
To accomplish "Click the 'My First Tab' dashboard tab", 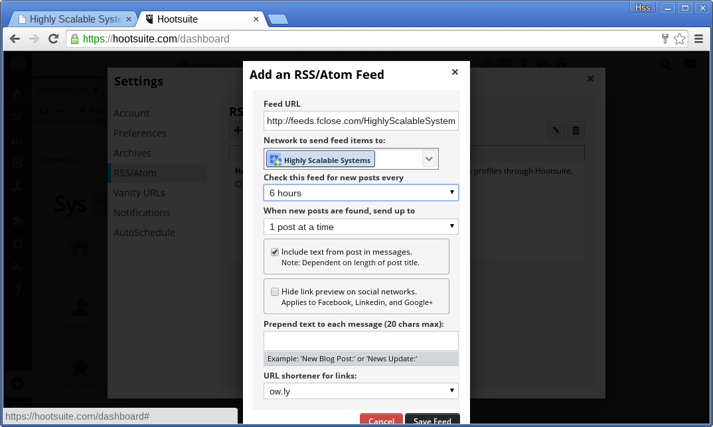I will pyautogui.click(x=63, y=90).
